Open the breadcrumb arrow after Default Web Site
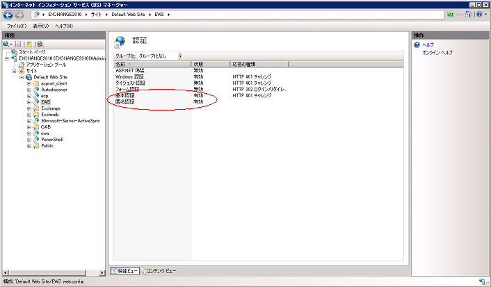The height and width of the screenshot is (287, 491). click(x=150, y=15)
